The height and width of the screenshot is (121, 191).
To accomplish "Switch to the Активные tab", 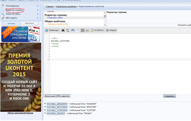I will [x=11, y=23].
